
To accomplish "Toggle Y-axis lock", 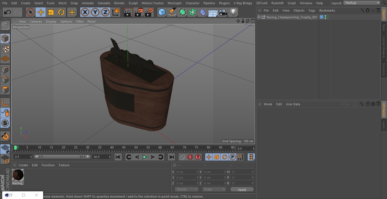I will [x=95, y=12].
